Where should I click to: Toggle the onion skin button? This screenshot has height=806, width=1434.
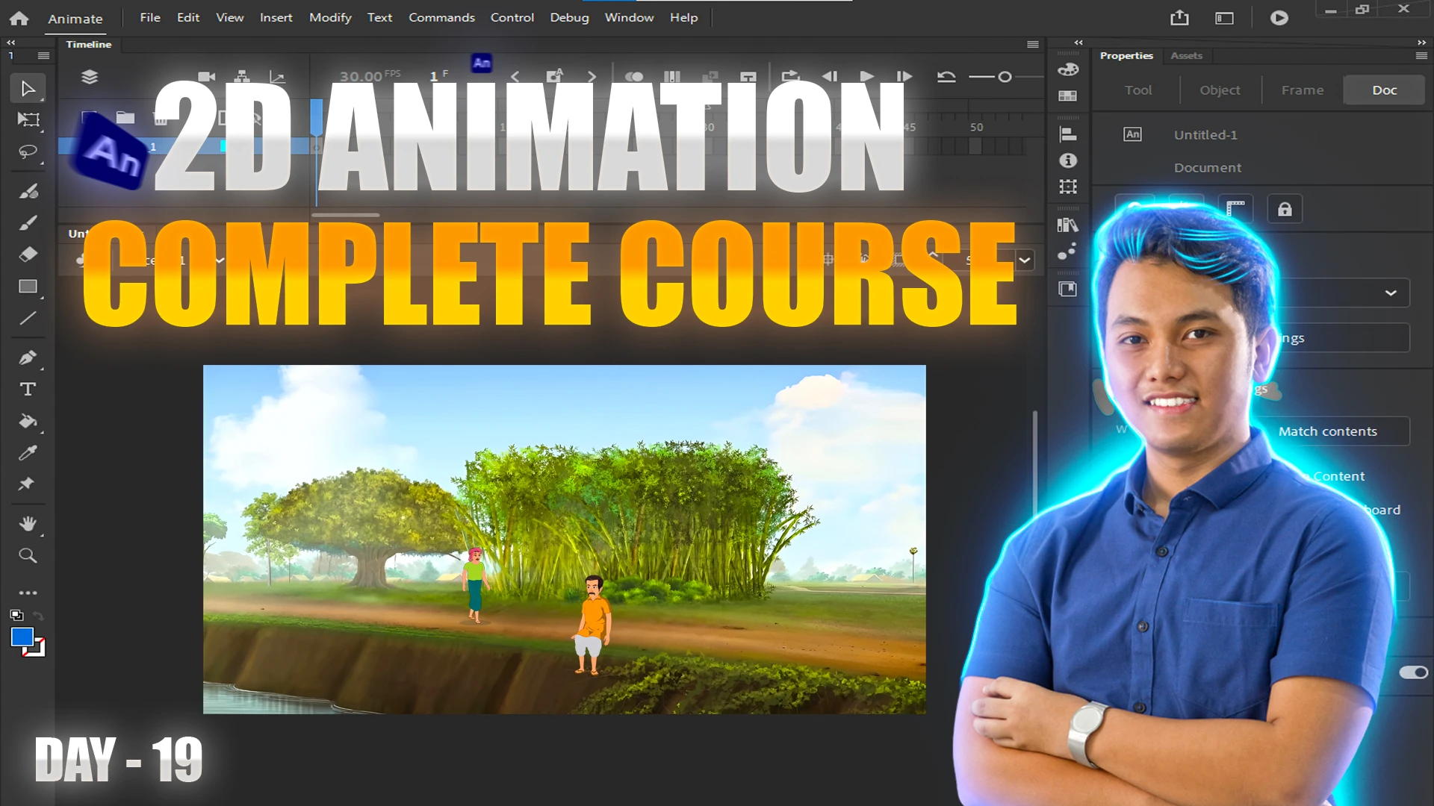pyautogui.click(x=633, y=77)
